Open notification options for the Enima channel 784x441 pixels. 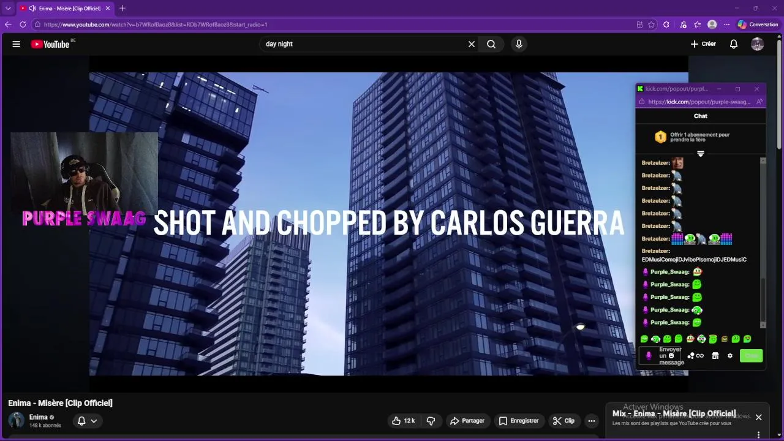point(87,421)
